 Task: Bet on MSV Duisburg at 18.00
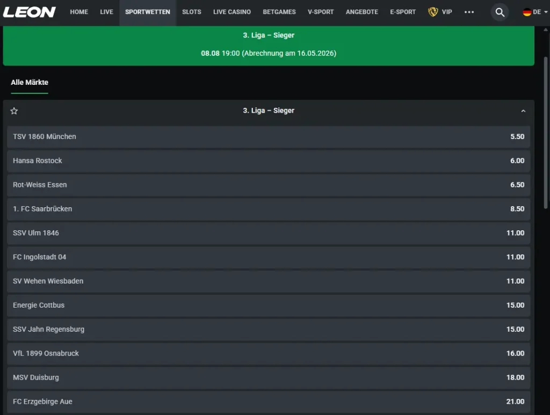[x=269, y=377]
